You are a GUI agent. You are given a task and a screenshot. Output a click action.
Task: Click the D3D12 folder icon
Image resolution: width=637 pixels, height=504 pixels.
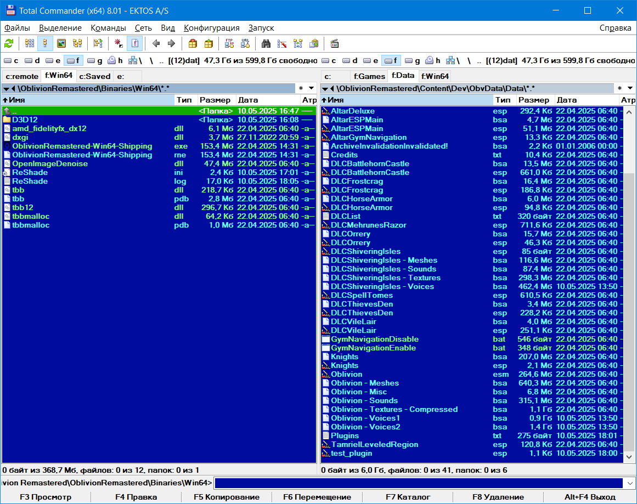tap(7, 120)
